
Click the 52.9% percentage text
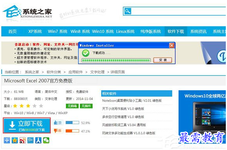point(85,123)
